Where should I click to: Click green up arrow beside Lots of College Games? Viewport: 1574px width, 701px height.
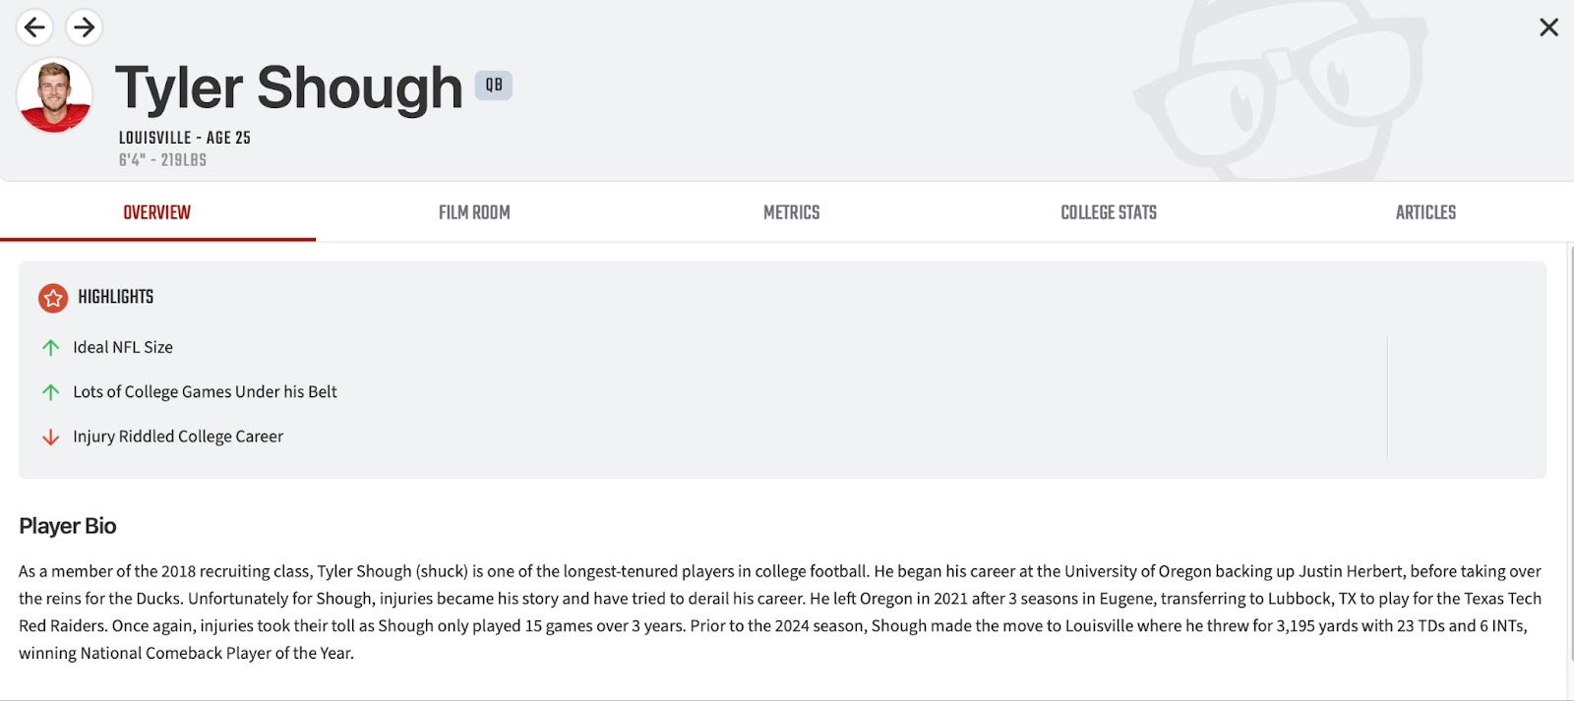tap(51, 392)
